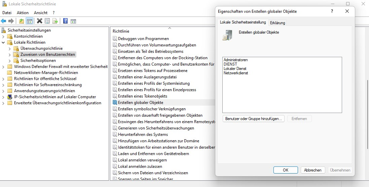Viewport: 369px width, 187px height.
Task: Click the delete X toolbar icon
Action: [x=39, y=21]
